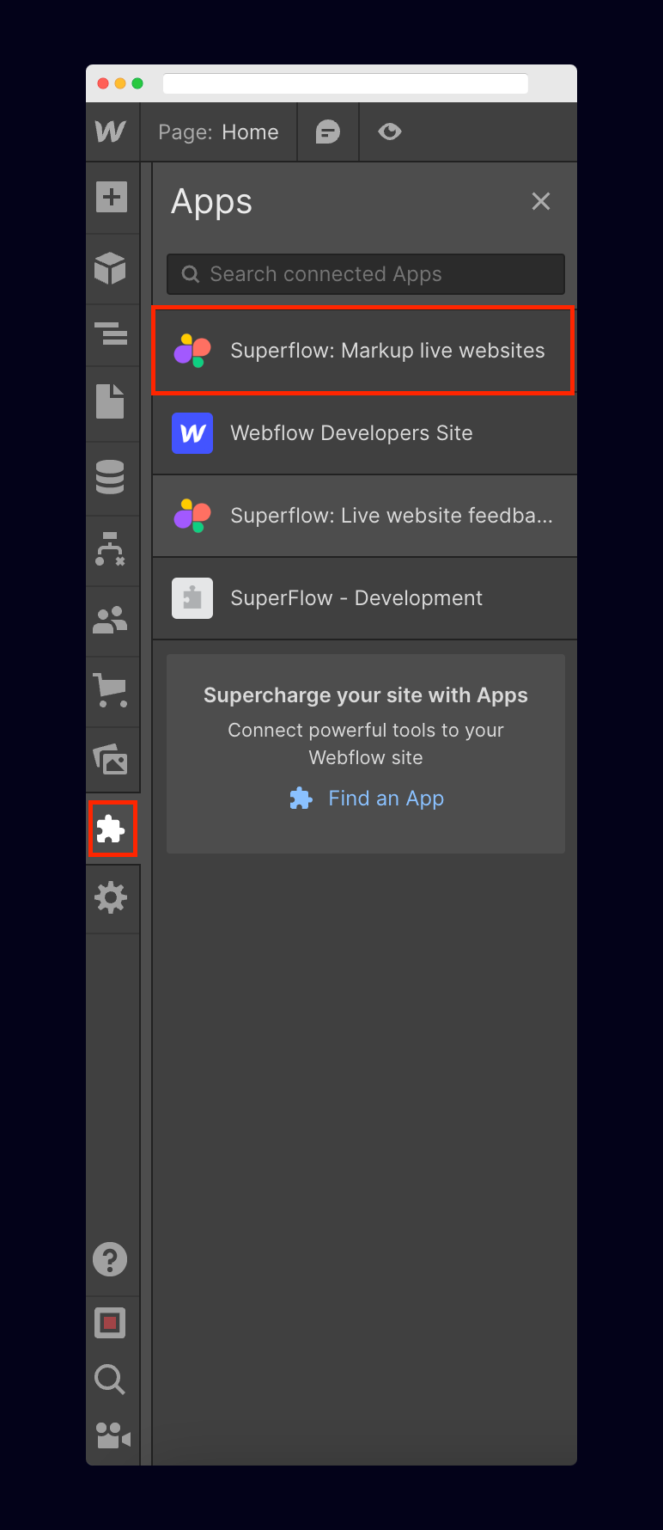Open the Add Elements panel
Viewport: 663px width, 1530px height.
coord(111,197)
